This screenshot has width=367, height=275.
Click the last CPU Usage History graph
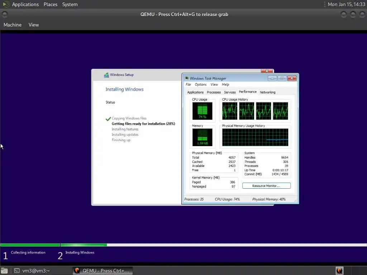280,111
